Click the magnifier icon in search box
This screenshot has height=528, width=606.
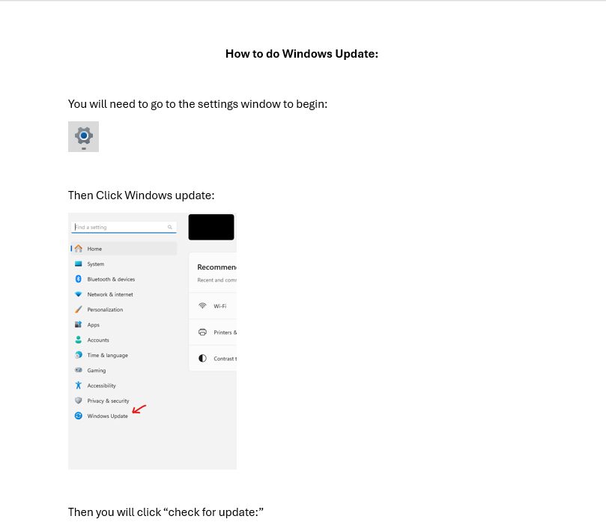[170, 227]
